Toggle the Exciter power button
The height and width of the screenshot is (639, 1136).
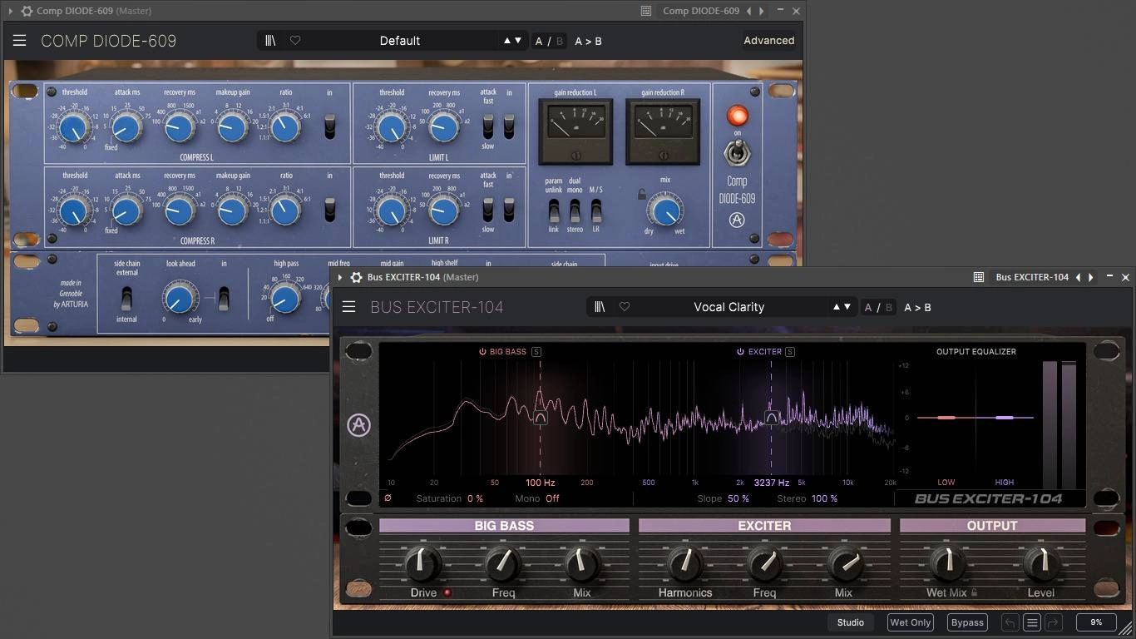click(x=740, y=352)
